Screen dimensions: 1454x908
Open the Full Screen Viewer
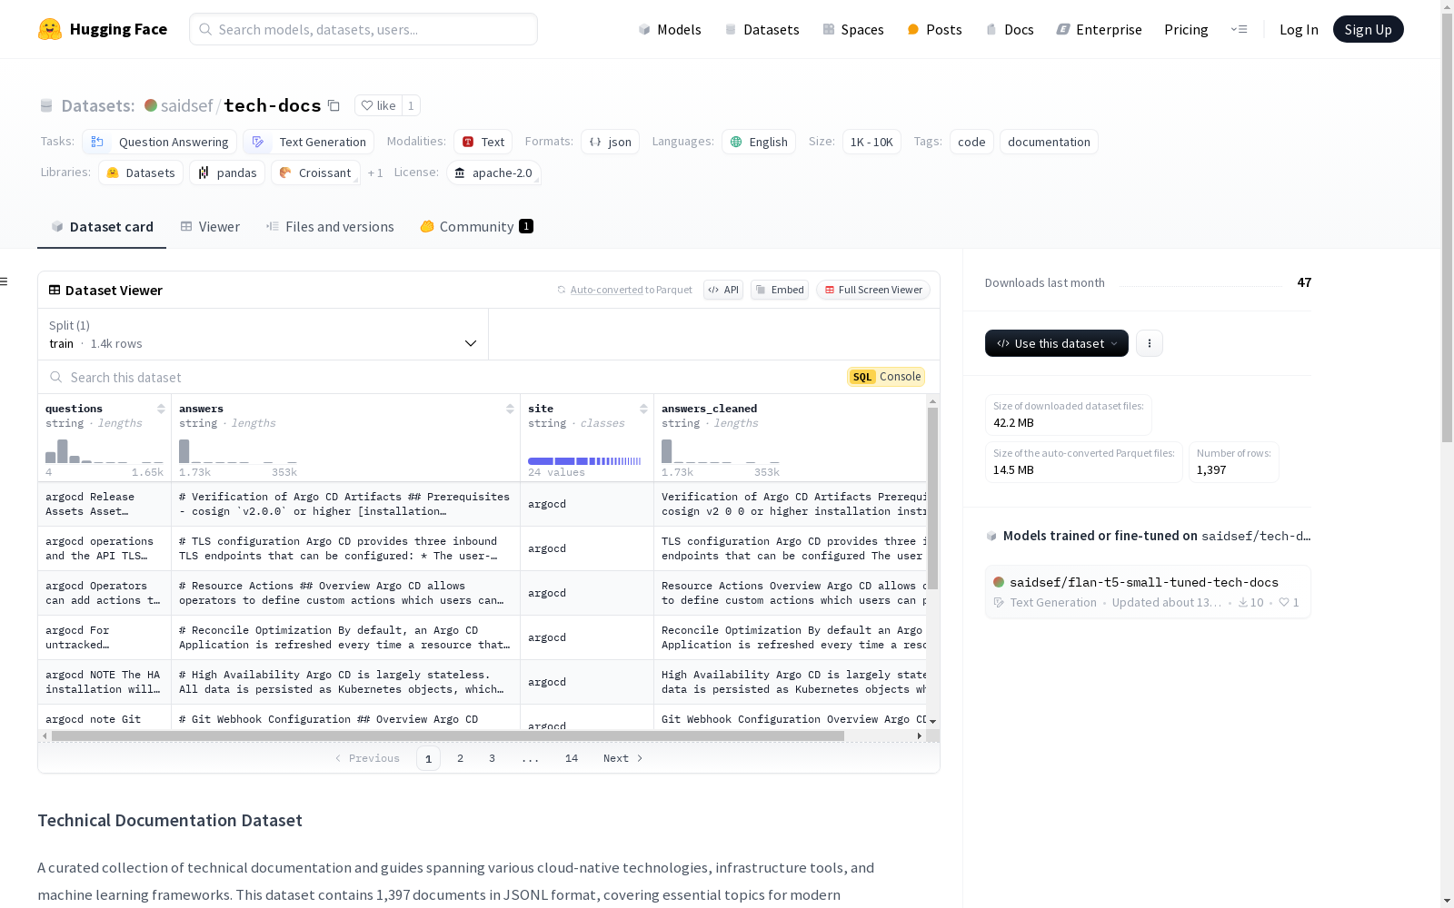pyautogui.click(x=873, y=290)
